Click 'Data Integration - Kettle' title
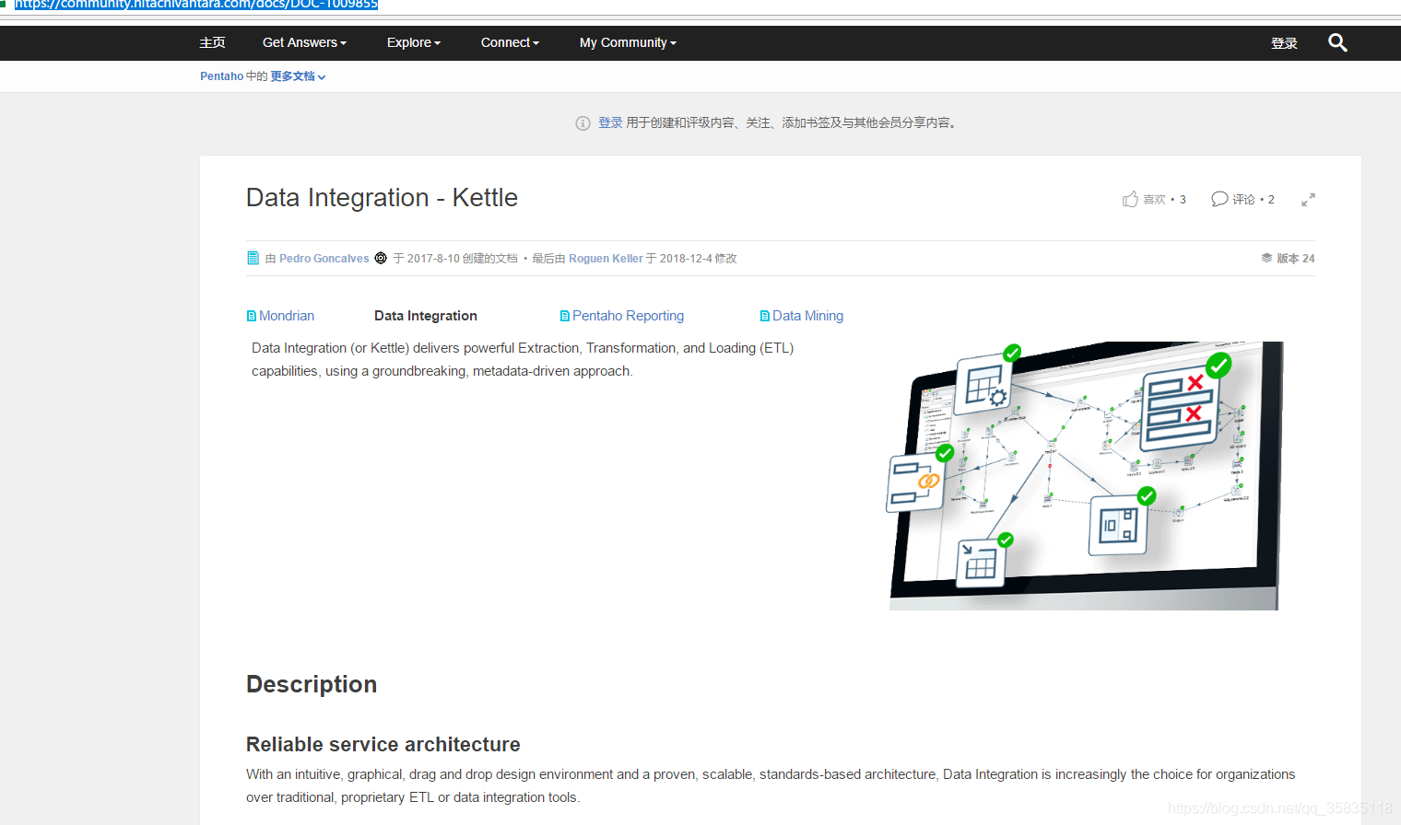1401x825 pixels. click(382, 198)
